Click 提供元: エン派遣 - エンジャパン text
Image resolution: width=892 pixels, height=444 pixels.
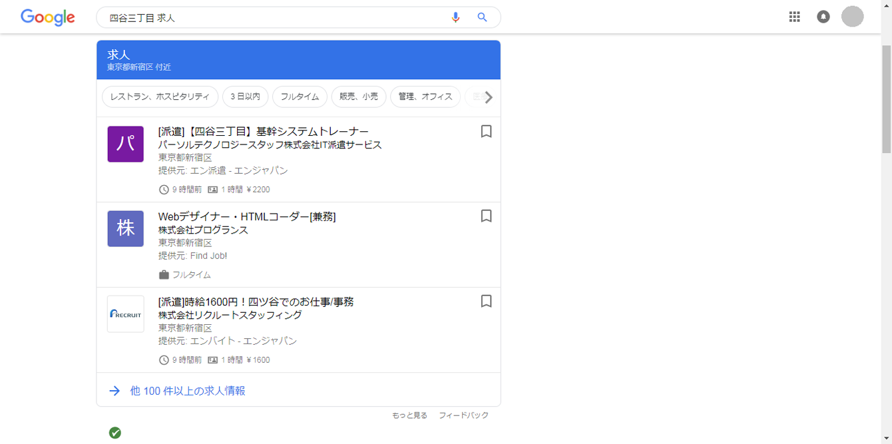click(223, 170)
